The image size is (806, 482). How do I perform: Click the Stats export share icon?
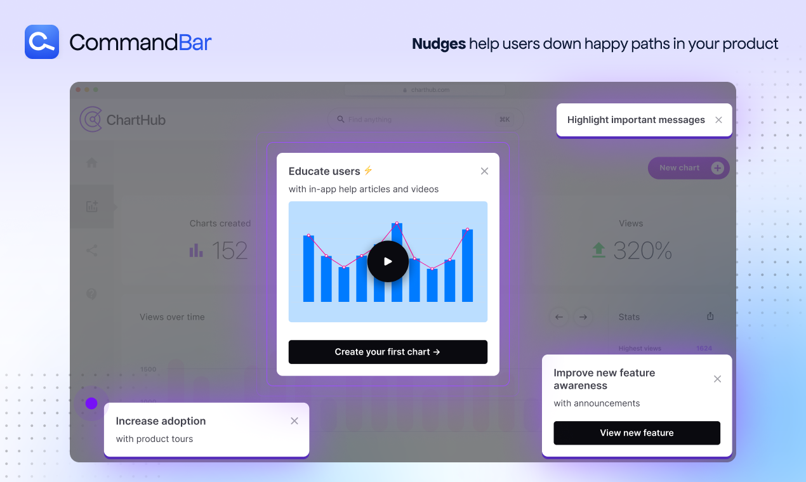tap(710, 316)
